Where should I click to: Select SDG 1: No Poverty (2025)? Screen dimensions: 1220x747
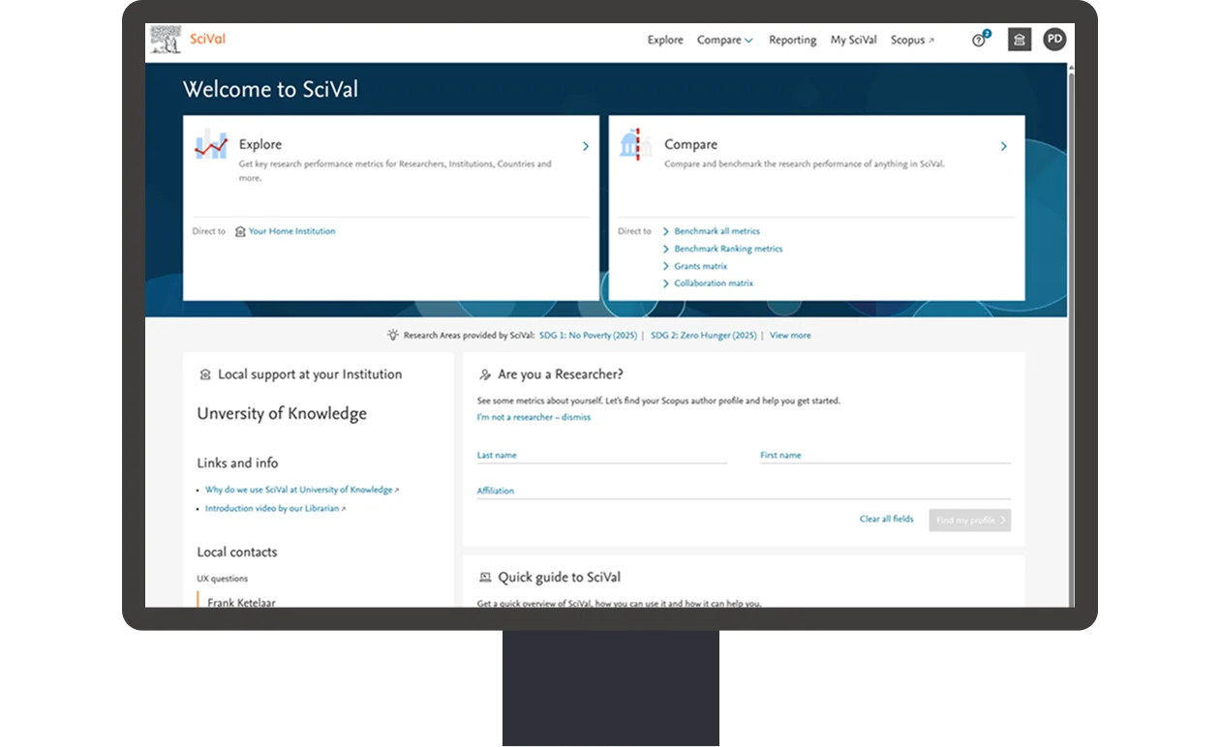(588, 336)
